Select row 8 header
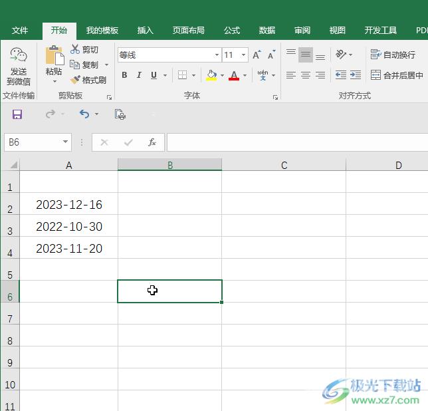The height and width of the screenshot is (411, 428). click(x=10, y=335)
